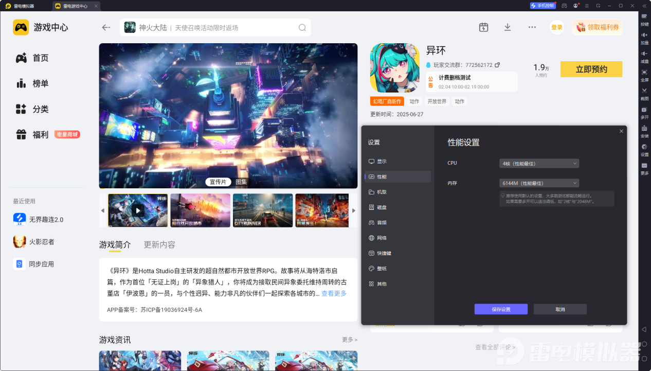This screenshot has width=651, height=371.
Task: Click the Android back triangle icon
Action: pos(644,329)
